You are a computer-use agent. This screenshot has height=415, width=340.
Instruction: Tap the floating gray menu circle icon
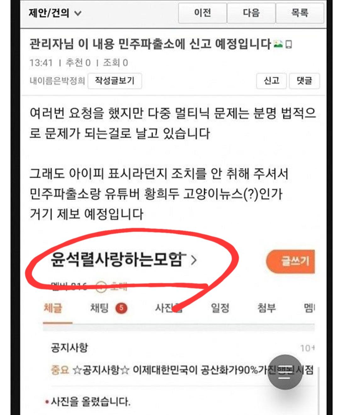[x=285, y=372]
